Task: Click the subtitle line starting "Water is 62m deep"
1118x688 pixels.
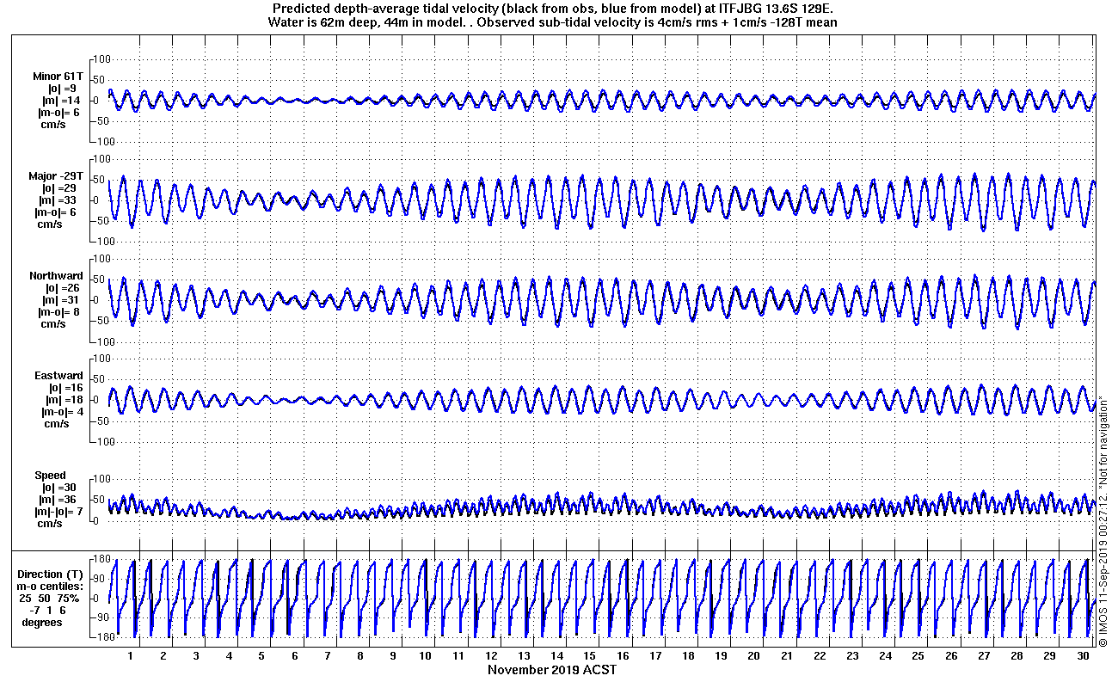Action: 553,22
